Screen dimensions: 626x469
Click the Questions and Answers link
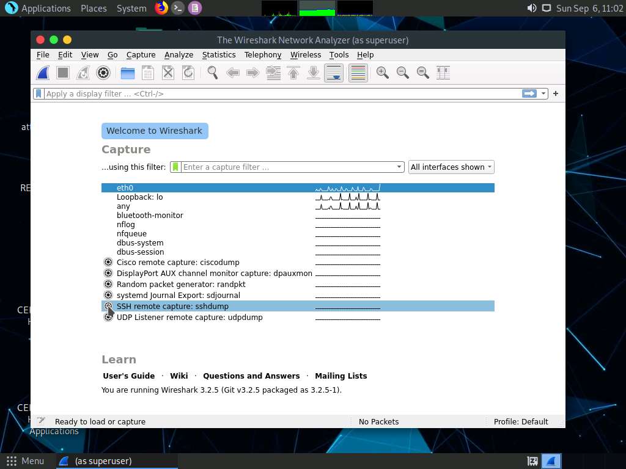(251, 376)
